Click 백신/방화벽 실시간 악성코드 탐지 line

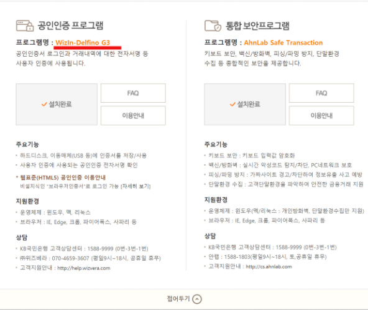click(x=280, y=165)
